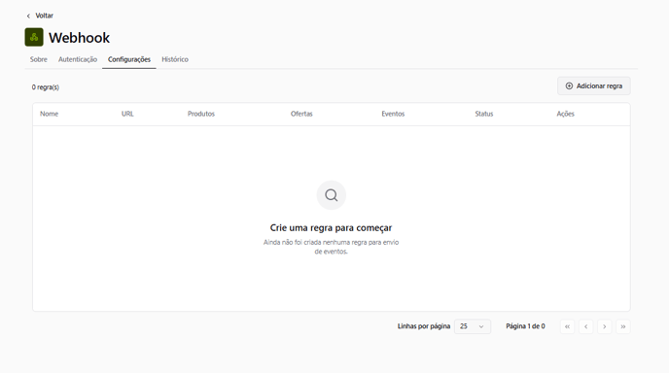Go to first page with double-left arrows

click(x=568, y=326)
